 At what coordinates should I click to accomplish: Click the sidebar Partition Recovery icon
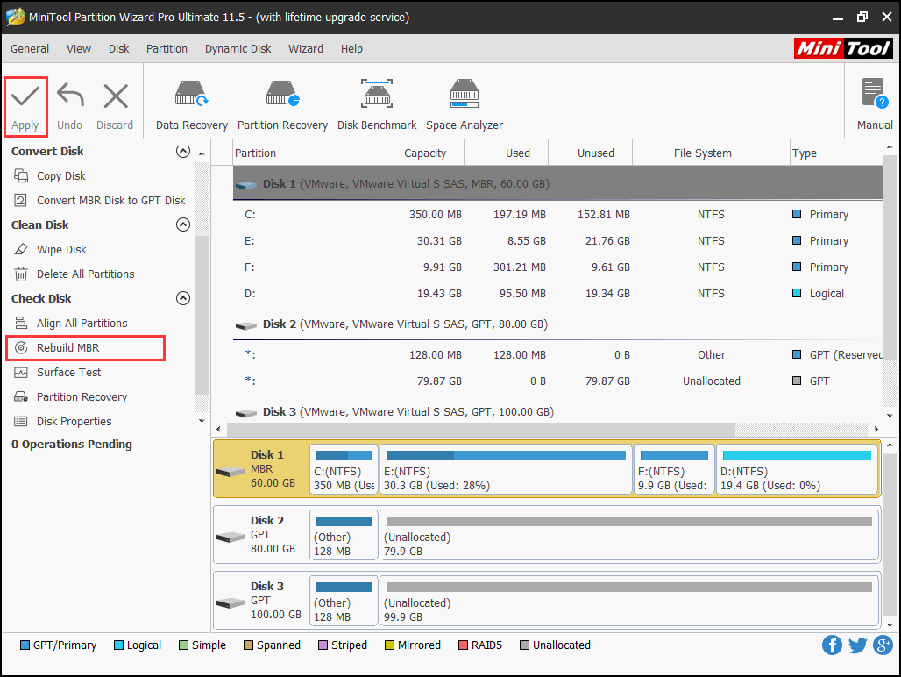tap(21, 397)
